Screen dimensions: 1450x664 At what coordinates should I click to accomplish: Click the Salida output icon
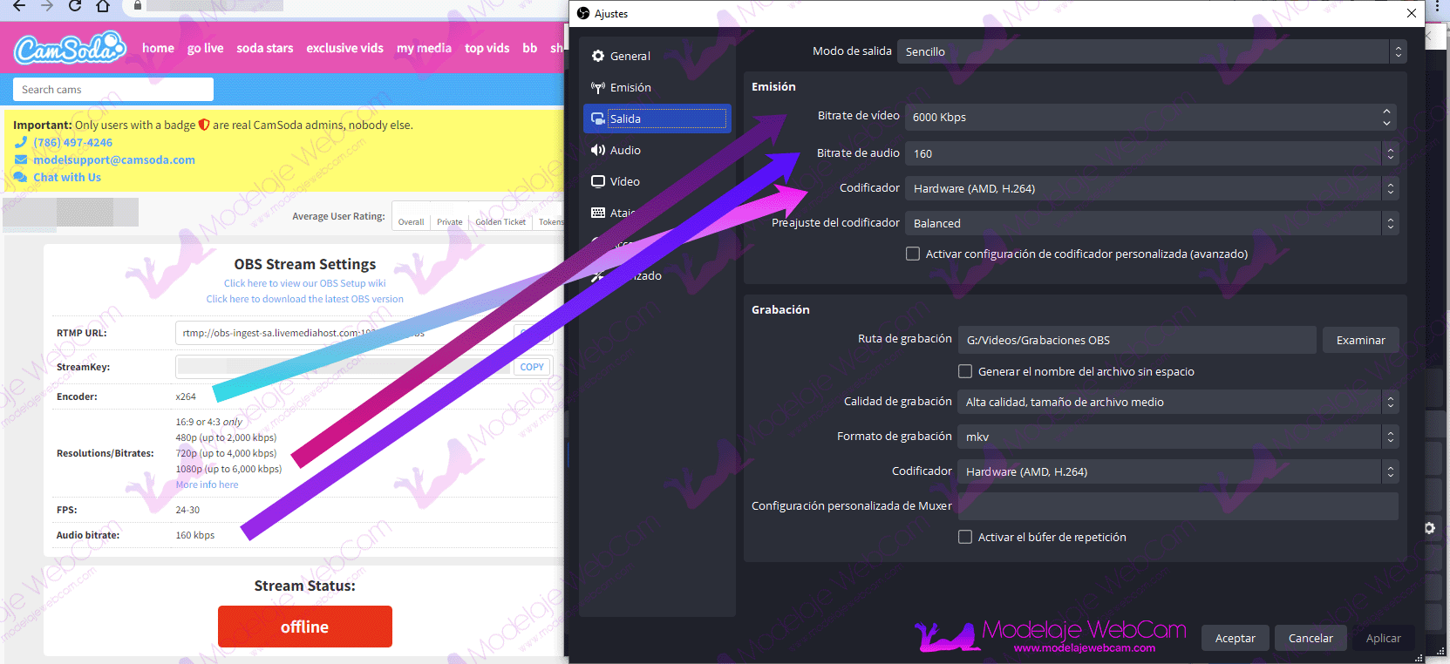coord(598,119)
